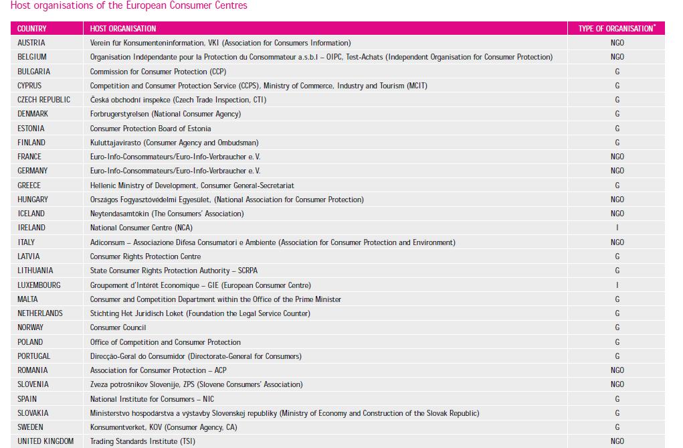Image resolution: width=683 pixels, height=448 pixels.
Task: Click 'Forbrugerstyrelsen (National Consumer Agency)' cell
Action: tap(325, 114)
